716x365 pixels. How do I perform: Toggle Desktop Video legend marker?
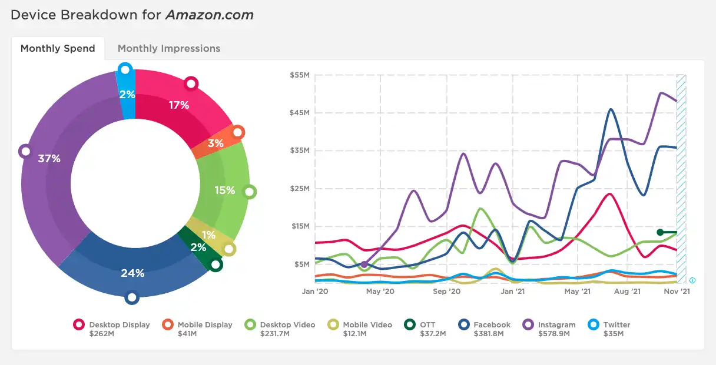(x=250, y=325)
